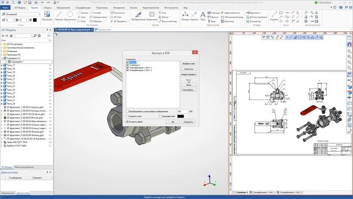This screenshot has width=353, height=199.
Task: Select the Надпись leader note tool
Action: 194,16
